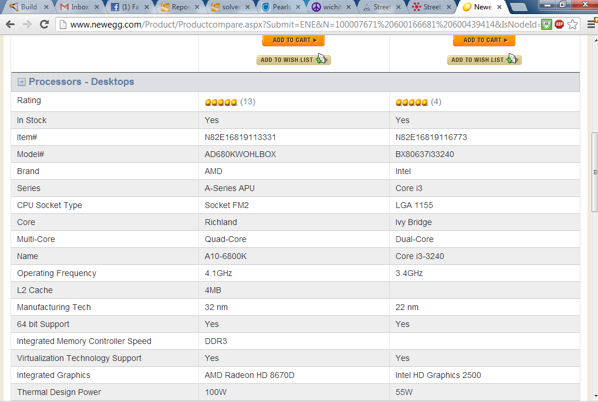Click the 3.4GHz frequency value
Screen dimensions: 598x402
[409, 273]
